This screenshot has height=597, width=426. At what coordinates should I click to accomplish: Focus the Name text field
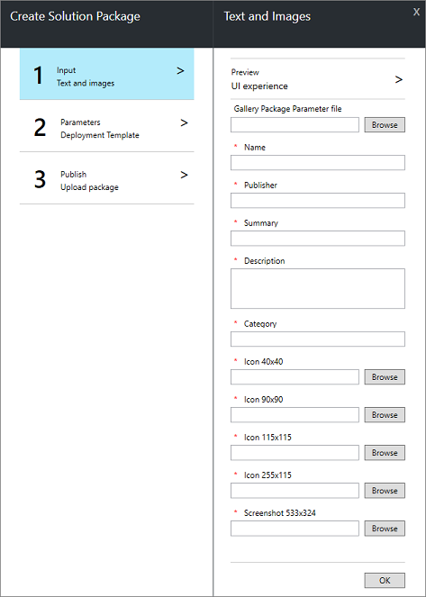click(318, 163)
